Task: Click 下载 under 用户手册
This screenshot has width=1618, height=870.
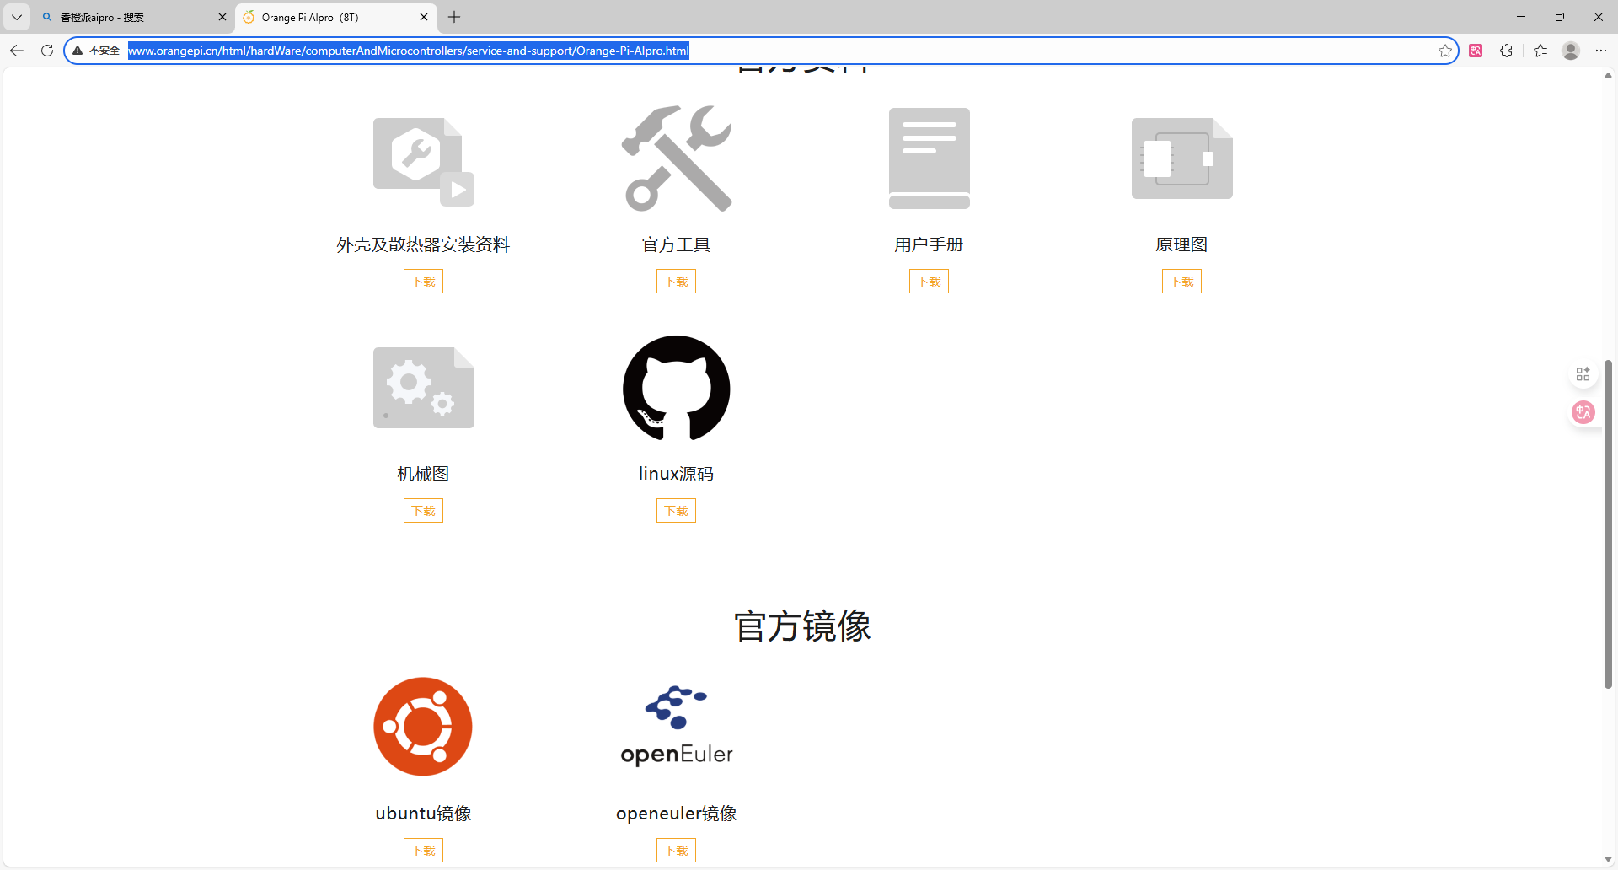Action: point(929,281)
